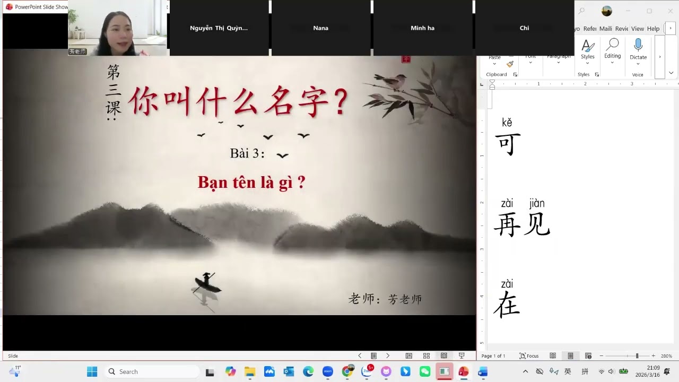Switch Word to Web Layout view
Image resolution: width=679 pixels, height=382 pixels.
tap(588, 355)
